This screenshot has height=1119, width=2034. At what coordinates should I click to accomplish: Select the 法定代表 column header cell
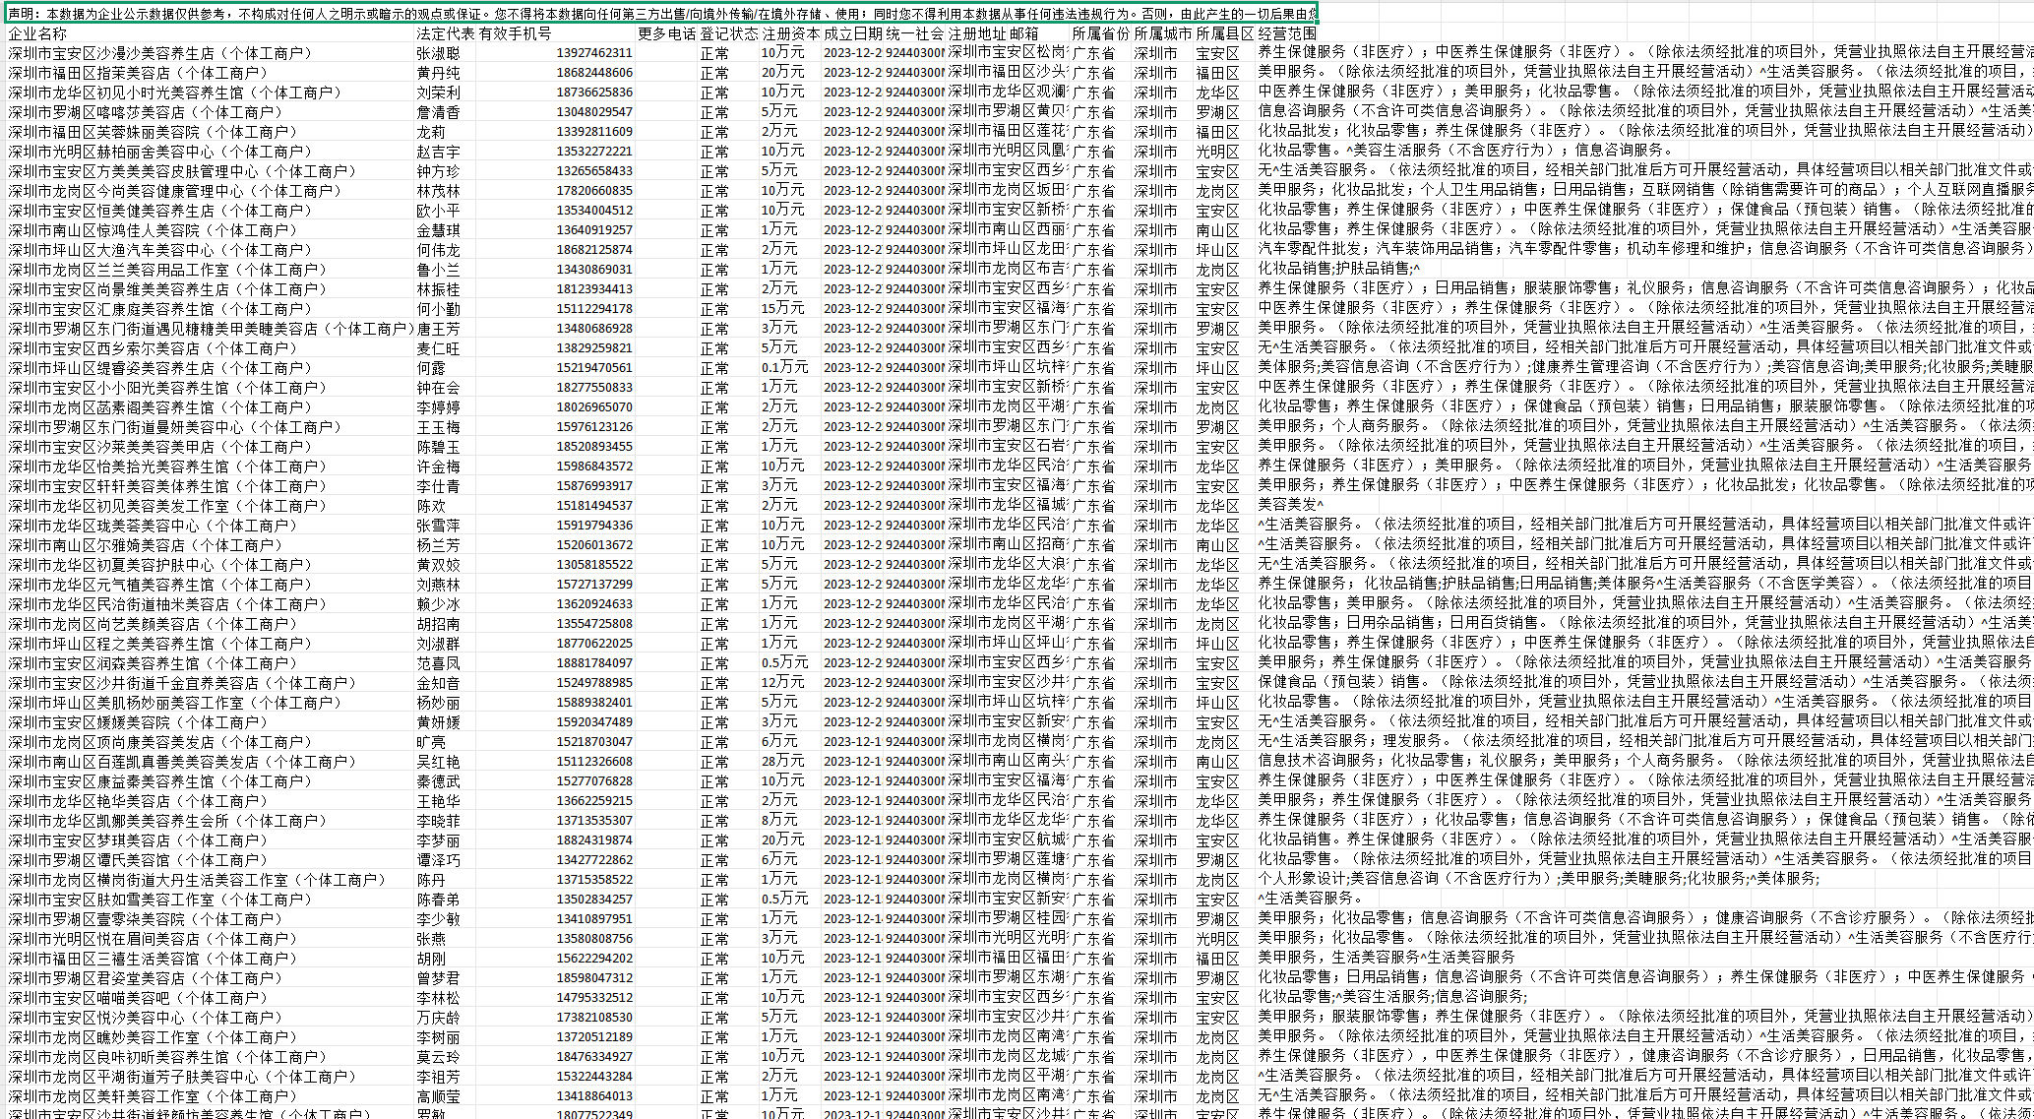pos(445,33)
